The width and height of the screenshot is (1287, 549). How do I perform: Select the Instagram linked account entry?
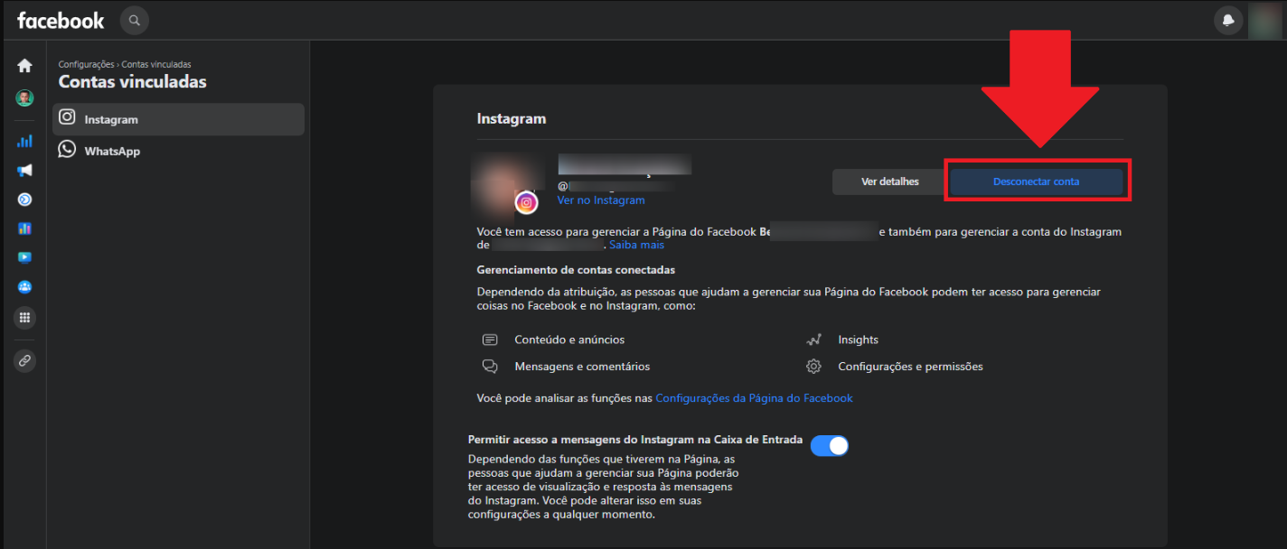coord(178,119)
